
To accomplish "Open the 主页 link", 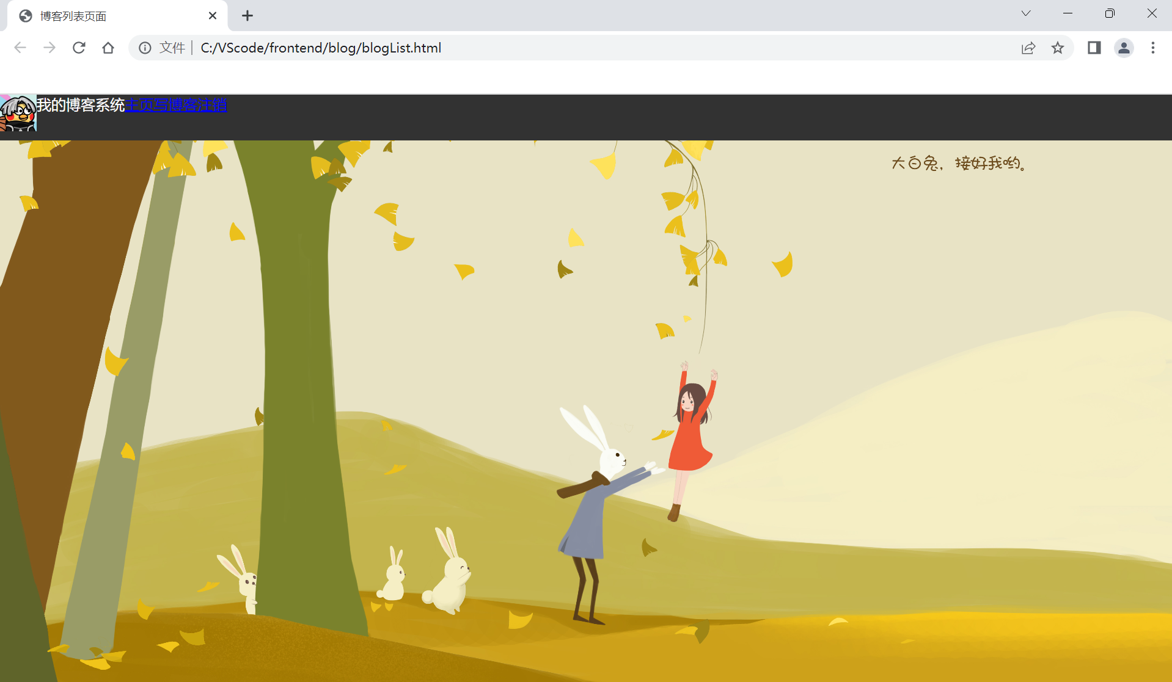I will [139, 105].
